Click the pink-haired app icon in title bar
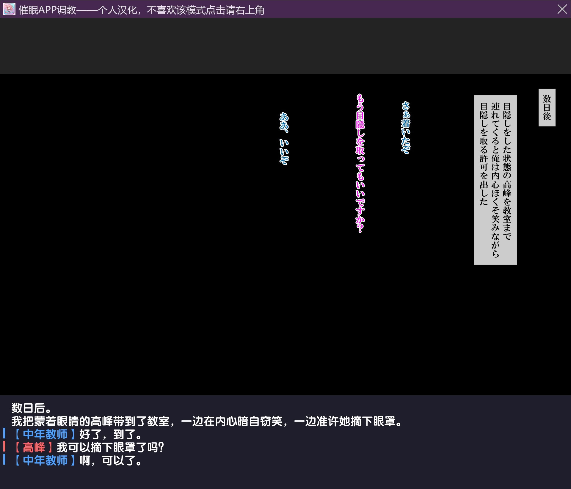This screenshot has height=489, width=571. click(9, 9)
